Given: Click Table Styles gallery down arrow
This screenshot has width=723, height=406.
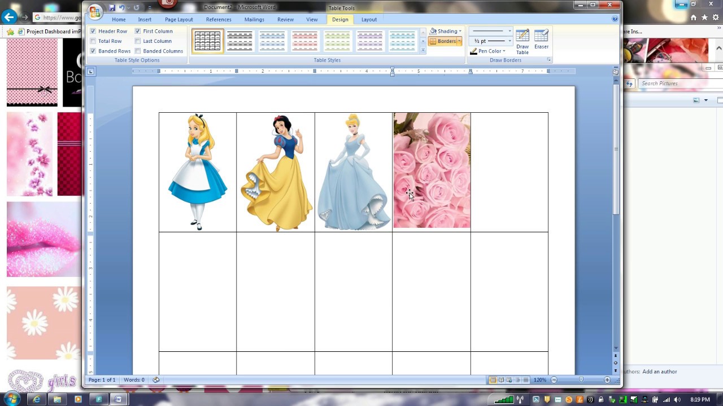Looking at the screenshot, I should click(x=423, y=41).
